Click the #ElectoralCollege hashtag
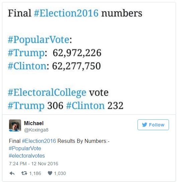The image size is (178, 183). (x=47, y=93)
